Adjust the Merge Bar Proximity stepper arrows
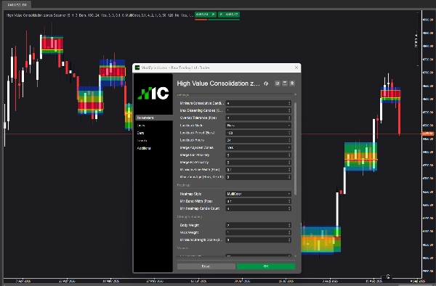The height and width of the screenshot is (286, 436). (x=289, y=155)
